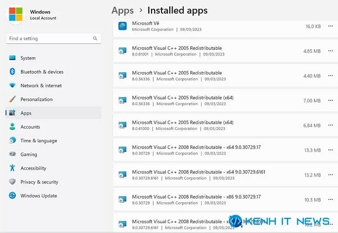Click the Accessibility figure icon

(12, 168)
